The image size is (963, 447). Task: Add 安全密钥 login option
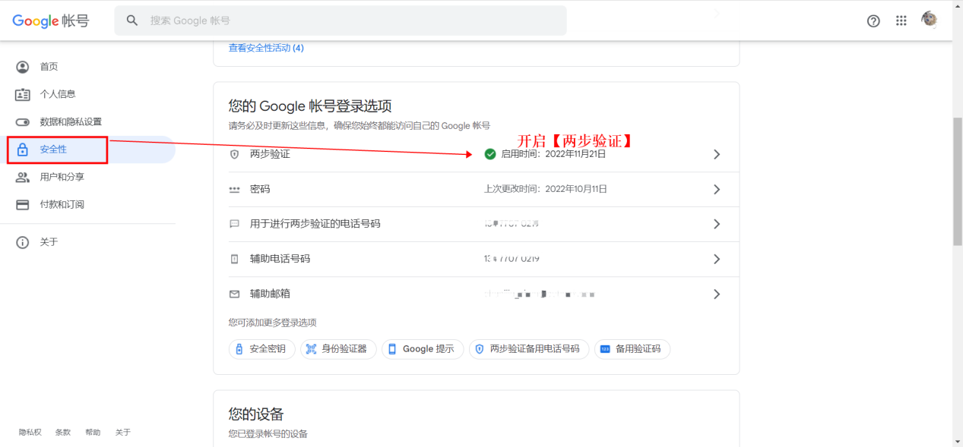pyautogui.click(x=261, y=349)
